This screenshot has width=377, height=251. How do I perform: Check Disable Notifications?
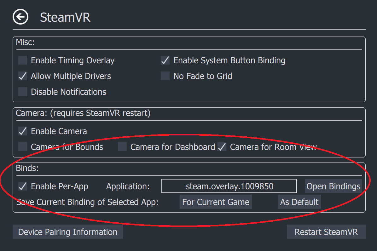pos(22,92)
